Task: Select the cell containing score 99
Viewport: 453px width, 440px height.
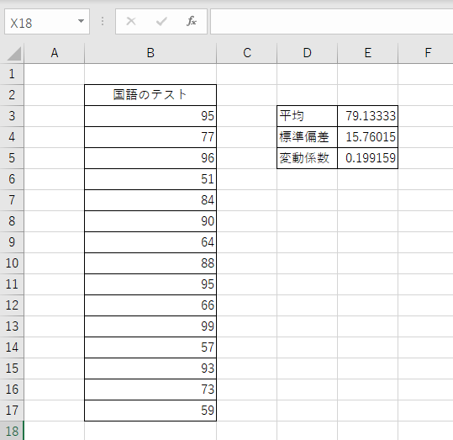Action: point(150,326)
